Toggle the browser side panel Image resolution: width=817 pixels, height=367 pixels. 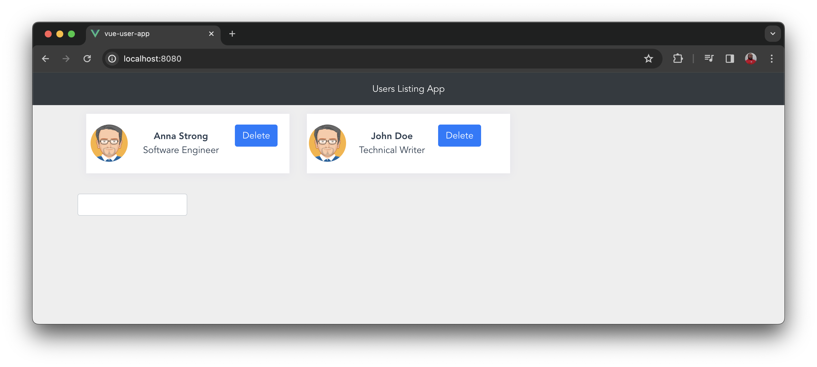coord(730,59)
